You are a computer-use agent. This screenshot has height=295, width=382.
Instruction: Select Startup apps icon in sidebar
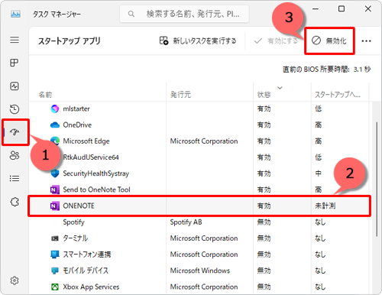[x=15, y=132]
